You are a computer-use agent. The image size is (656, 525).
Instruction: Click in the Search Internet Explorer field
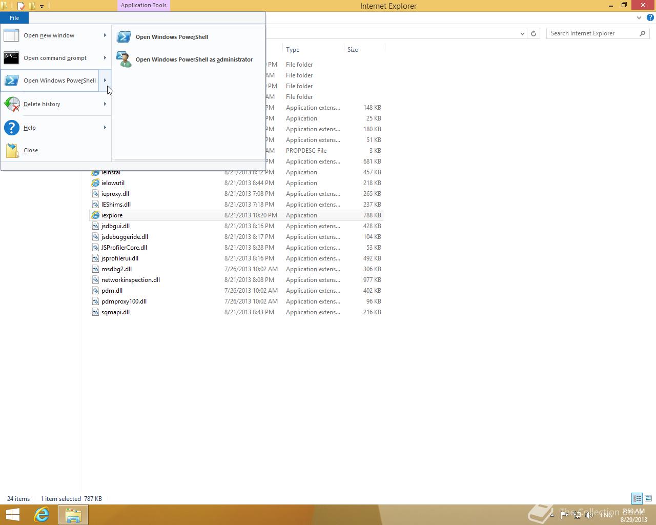click(x=592, y=33)
